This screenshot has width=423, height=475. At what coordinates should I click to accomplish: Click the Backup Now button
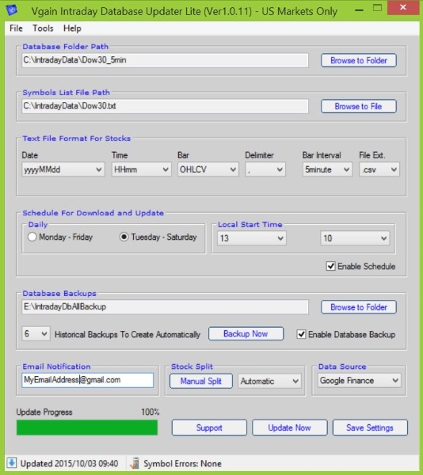point(246,333)
